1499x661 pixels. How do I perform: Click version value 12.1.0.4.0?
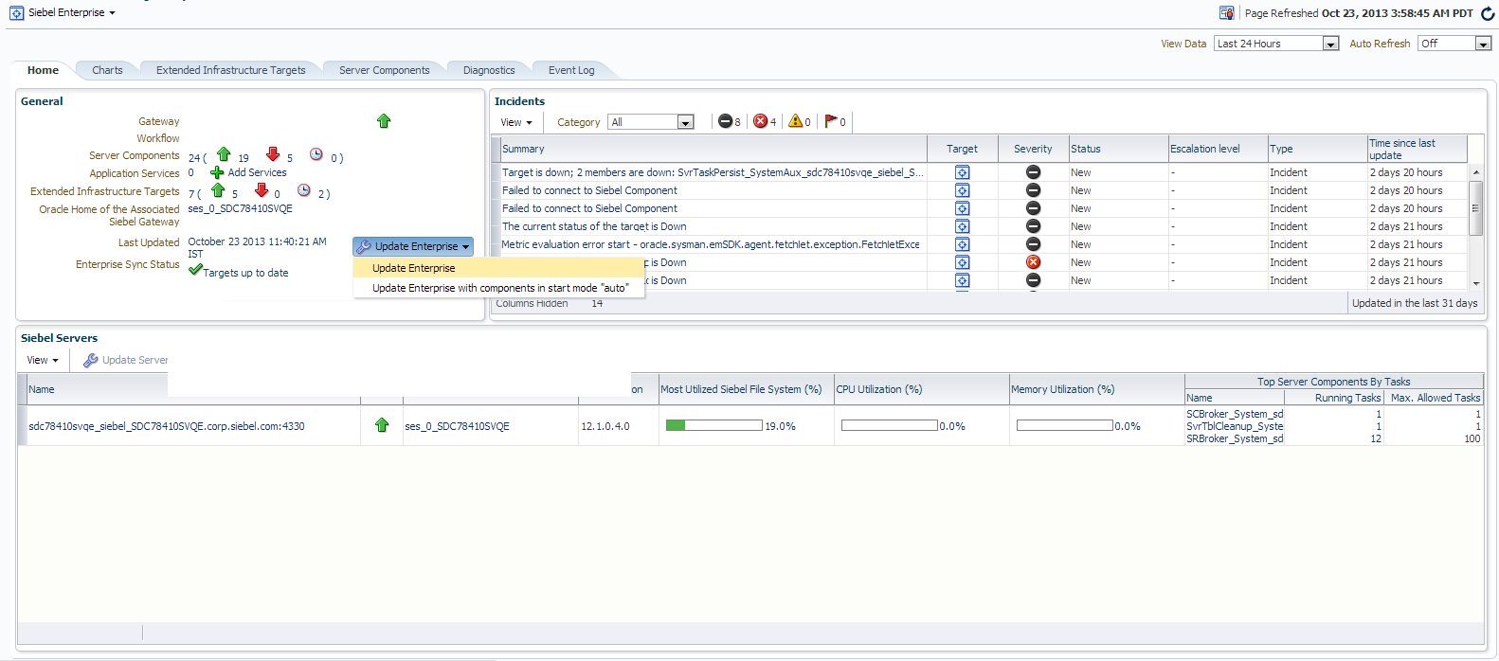[605, 426]
